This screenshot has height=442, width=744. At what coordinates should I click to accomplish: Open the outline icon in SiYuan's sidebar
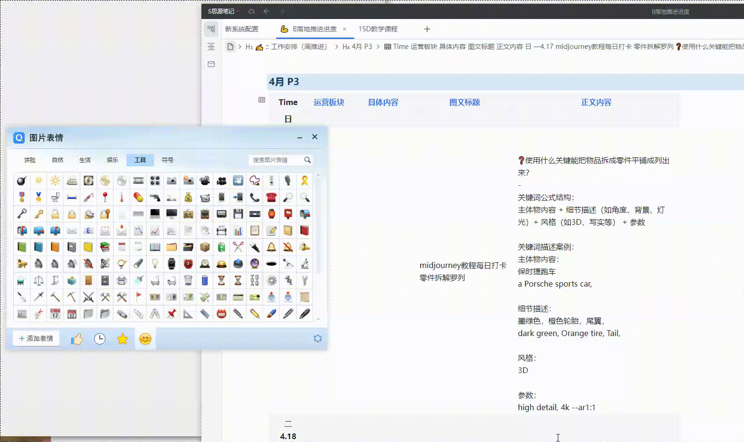click(x=211, y=46)
